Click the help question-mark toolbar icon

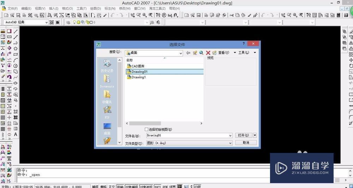346,15
